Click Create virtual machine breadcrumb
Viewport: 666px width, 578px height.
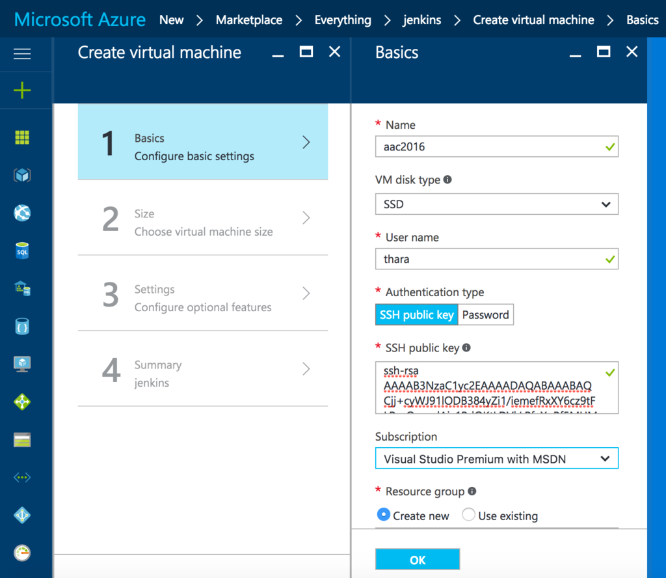pos(533,20)
